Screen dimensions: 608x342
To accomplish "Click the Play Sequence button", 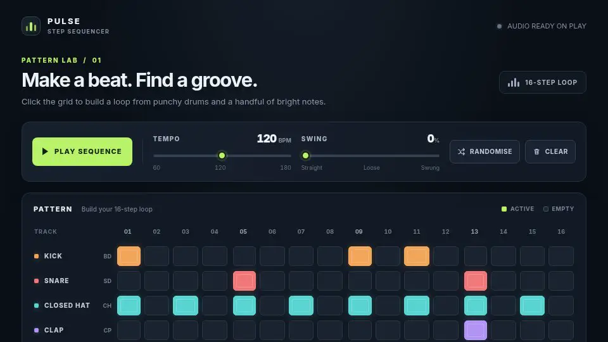I will click(x=82, y=151).
